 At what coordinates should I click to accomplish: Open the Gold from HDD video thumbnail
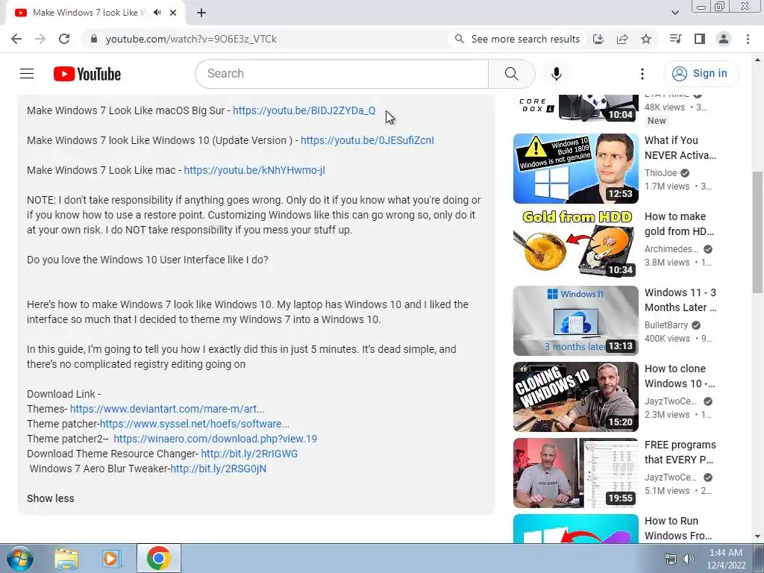(x=575, y=245)
